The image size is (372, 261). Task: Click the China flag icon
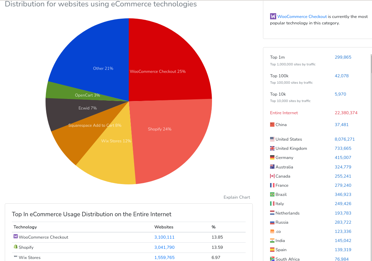click(x=272, y=124)
